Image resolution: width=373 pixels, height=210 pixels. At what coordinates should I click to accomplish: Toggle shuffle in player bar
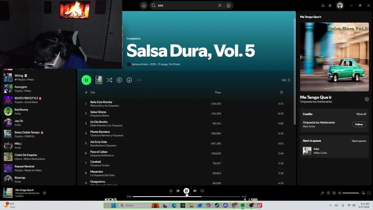[171, 191]
